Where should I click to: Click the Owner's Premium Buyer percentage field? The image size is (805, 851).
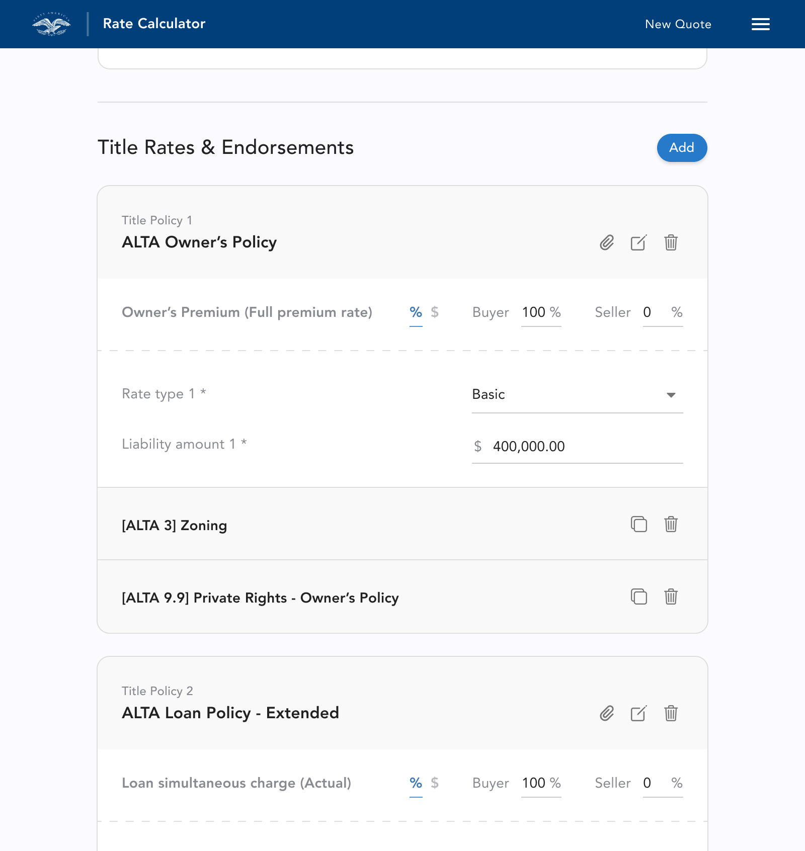pyautogui.click(x=535, y=312)
